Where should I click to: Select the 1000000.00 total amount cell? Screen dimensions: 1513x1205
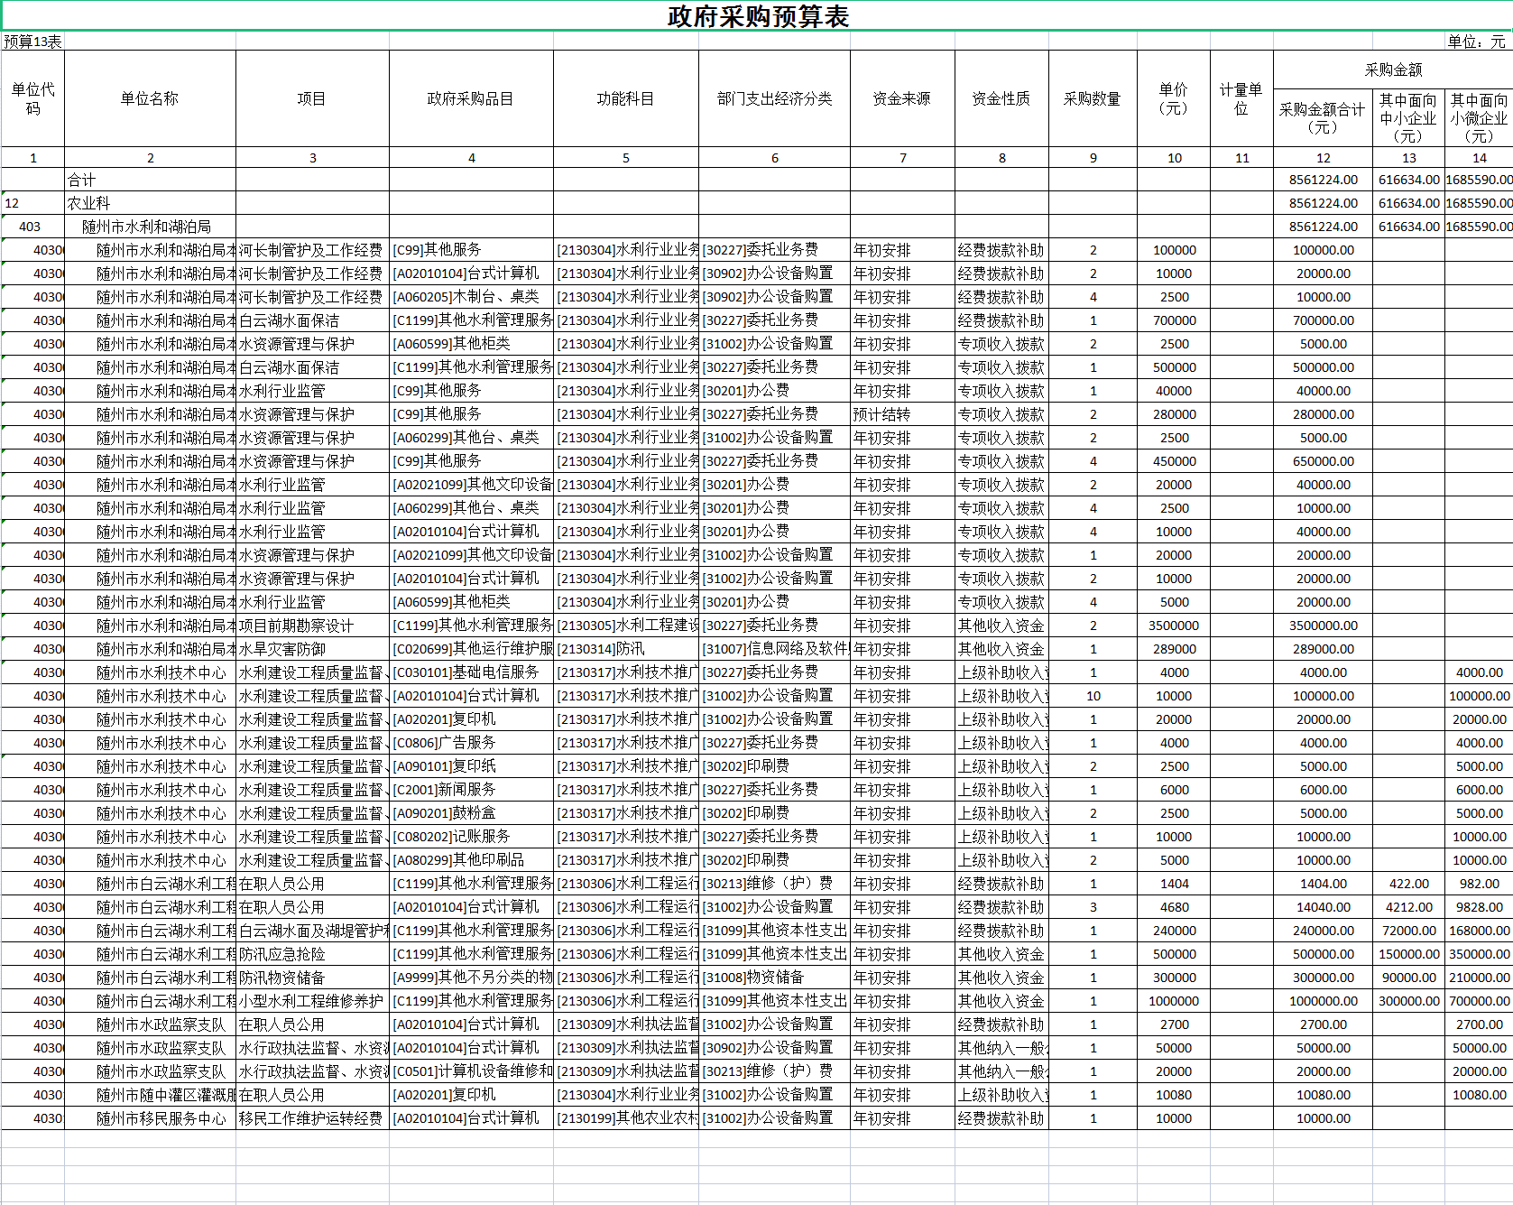1323,1001
